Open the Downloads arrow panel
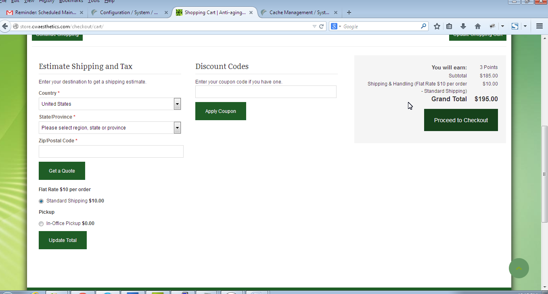The width and height of the screenshot is (548, 294). pos(463,26)
